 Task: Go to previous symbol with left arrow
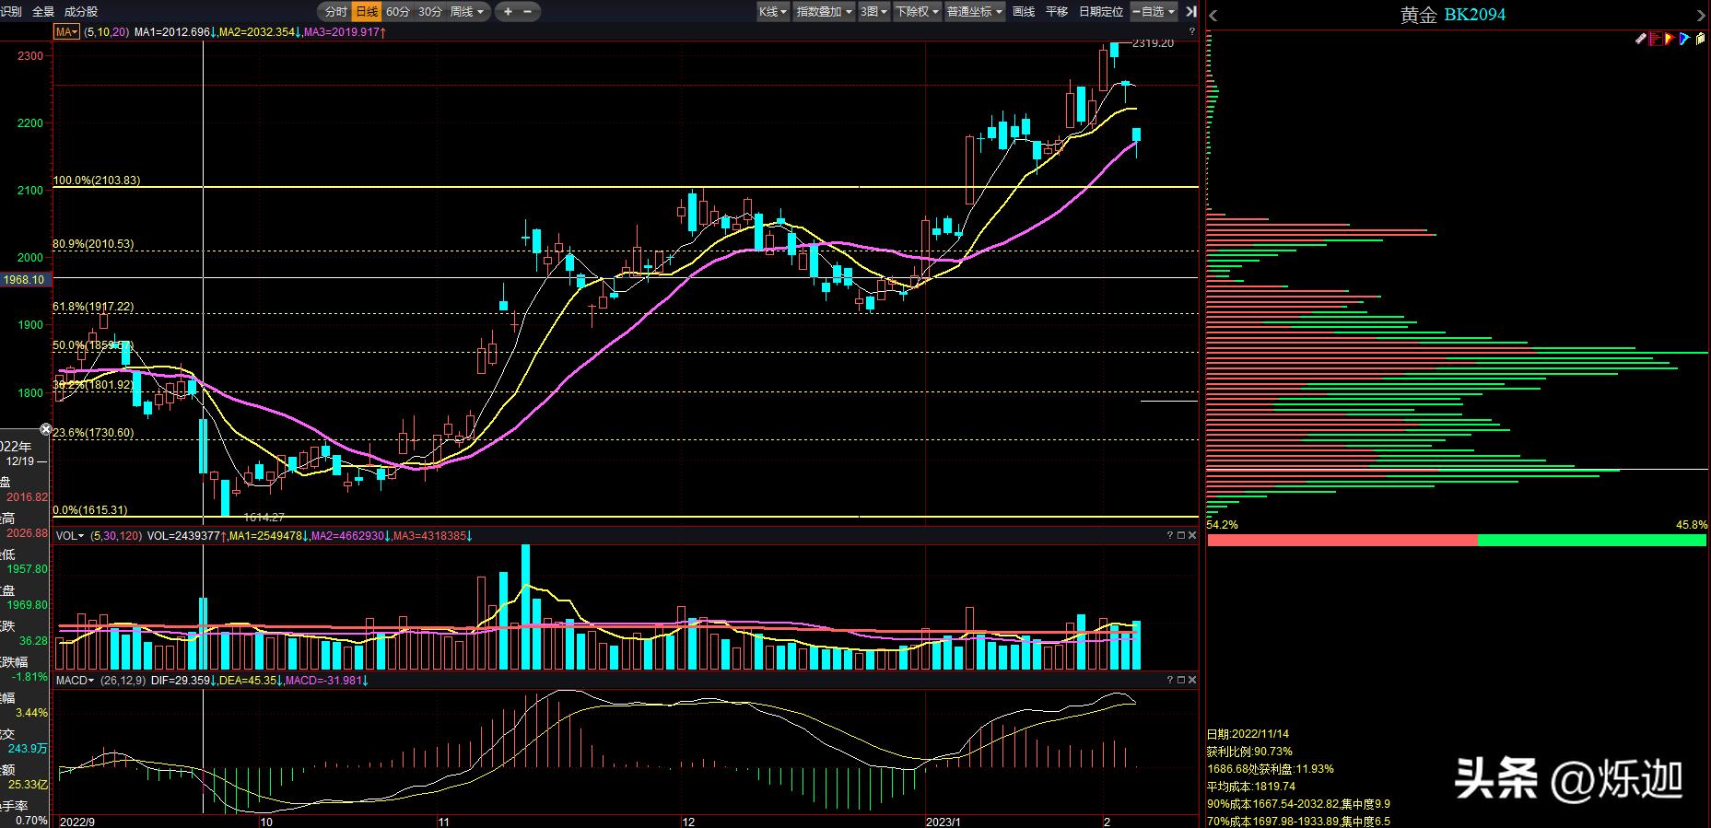click(1213, 15)
